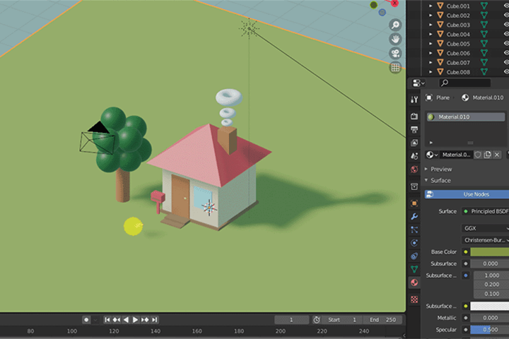Toggle auto keying record button
Viewport: 509px width, 339px height.
86,320
